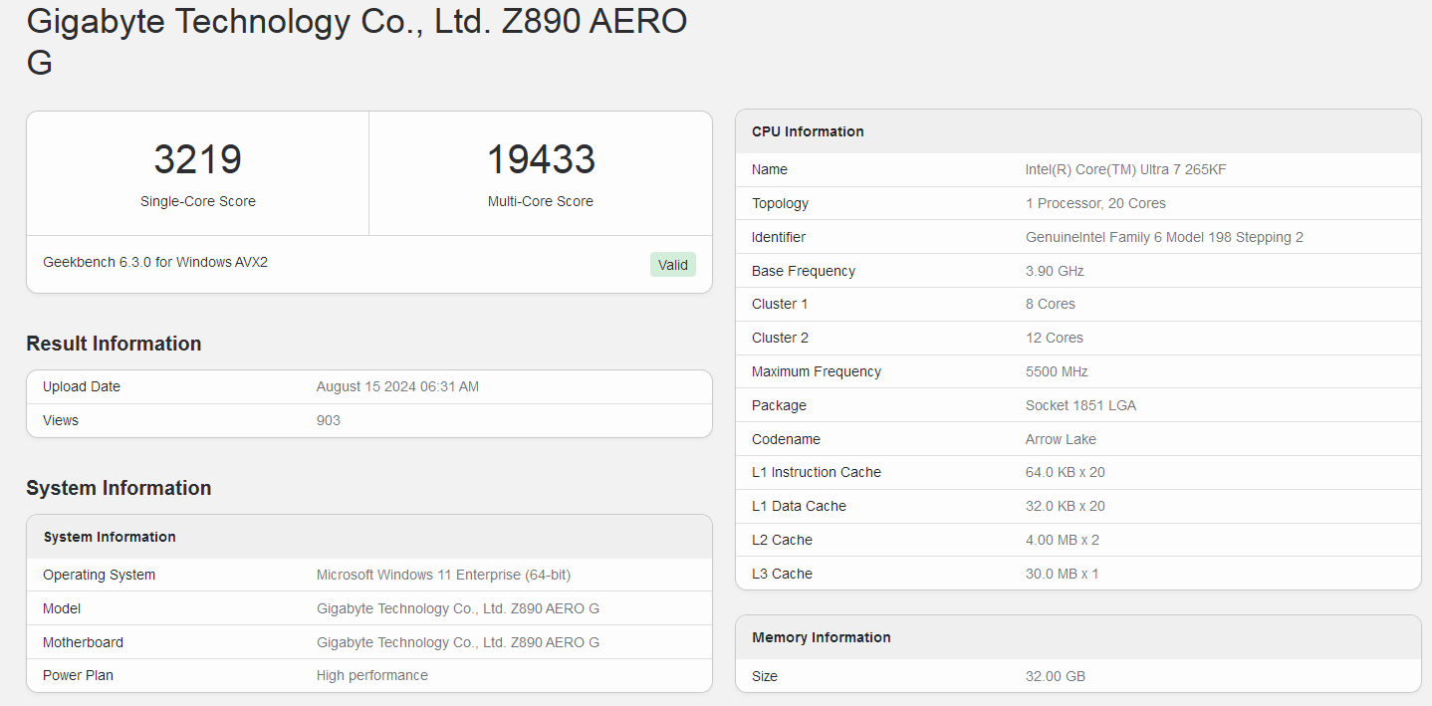
Task: Select the "12 Cores" value for Cluster 2
Action: 1055,338
